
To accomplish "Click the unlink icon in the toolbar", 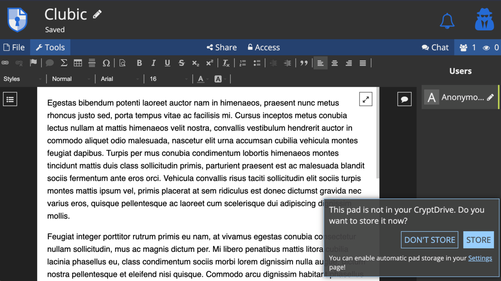I will 19,63.
